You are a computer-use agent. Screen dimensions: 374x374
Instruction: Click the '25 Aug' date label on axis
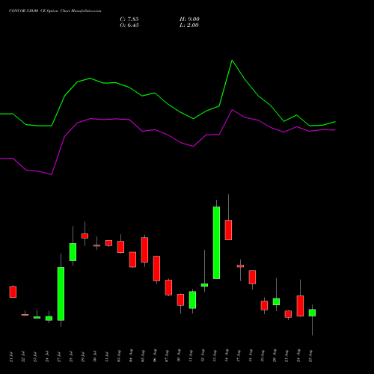pyautogui.click(x=310, y=356)
